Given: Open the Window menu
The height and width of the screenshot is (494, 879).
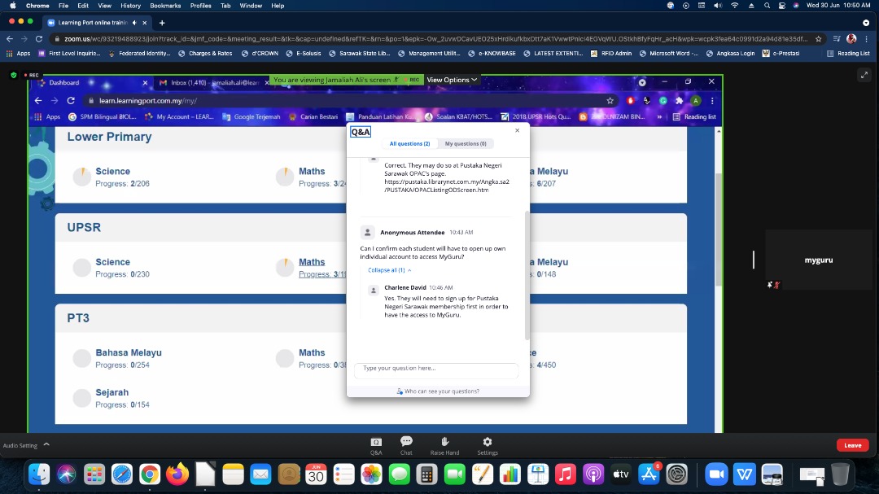Looking at the screenshot, I should pyautogui.click(x=251, y=6).
